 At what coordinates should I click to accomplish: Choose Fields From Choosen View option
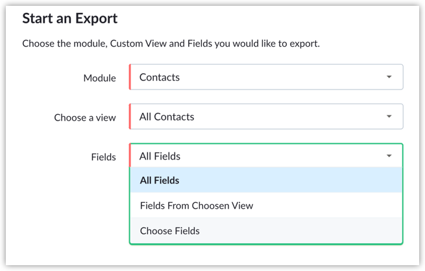(196, 206)
